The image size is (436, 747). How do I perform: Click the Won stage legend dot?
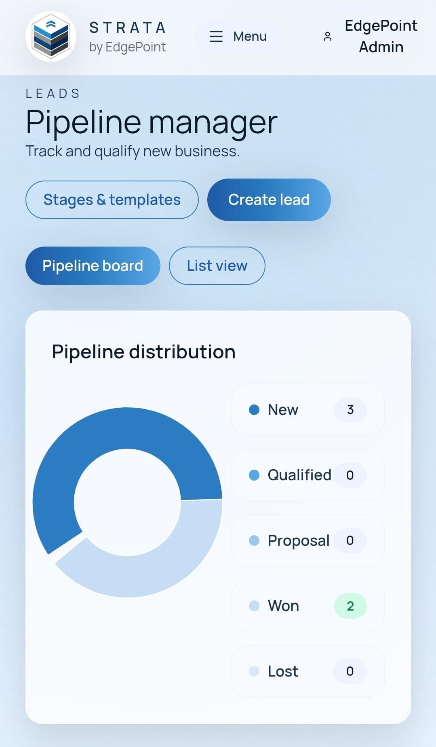pyautogui.click(x=254, y=606)
